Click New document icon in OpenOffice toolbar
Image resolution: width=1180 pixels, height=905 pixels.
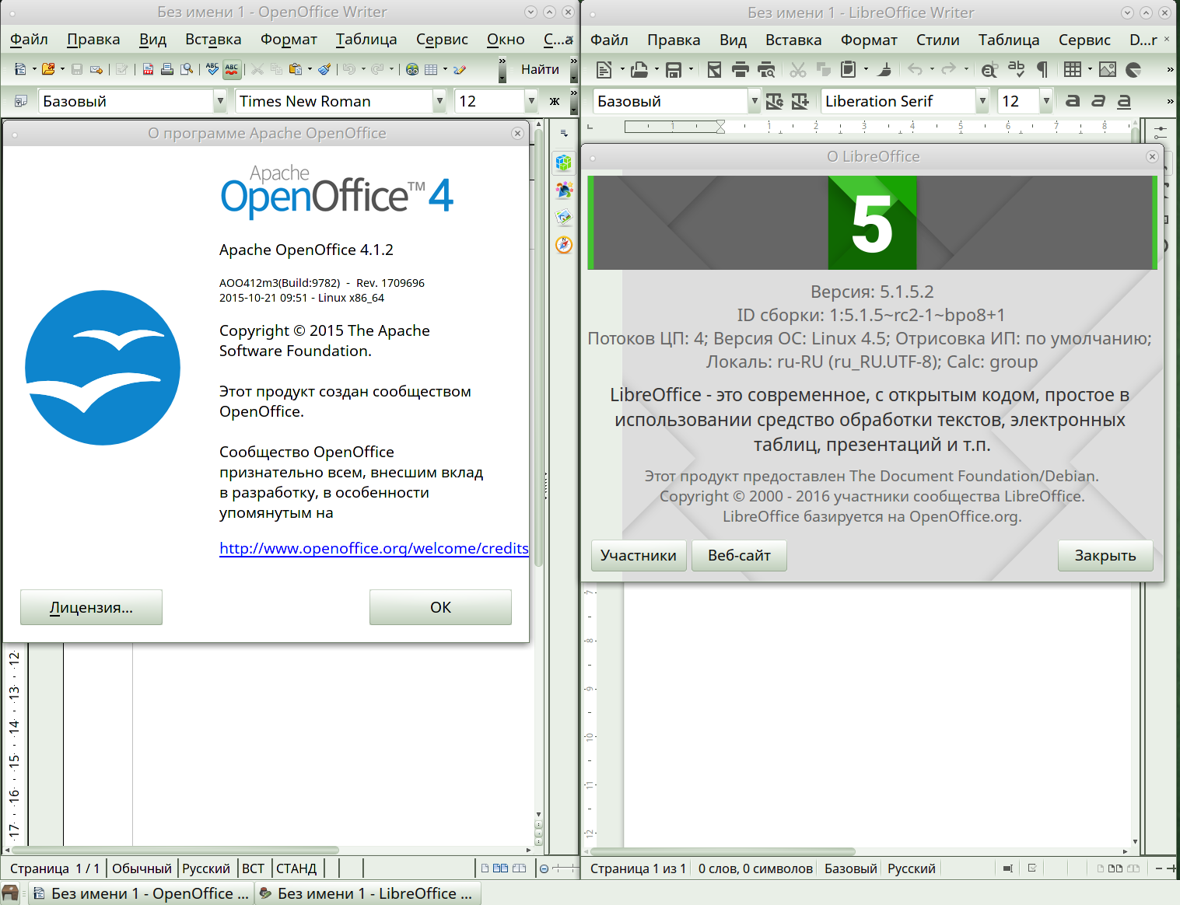(20, 69)
